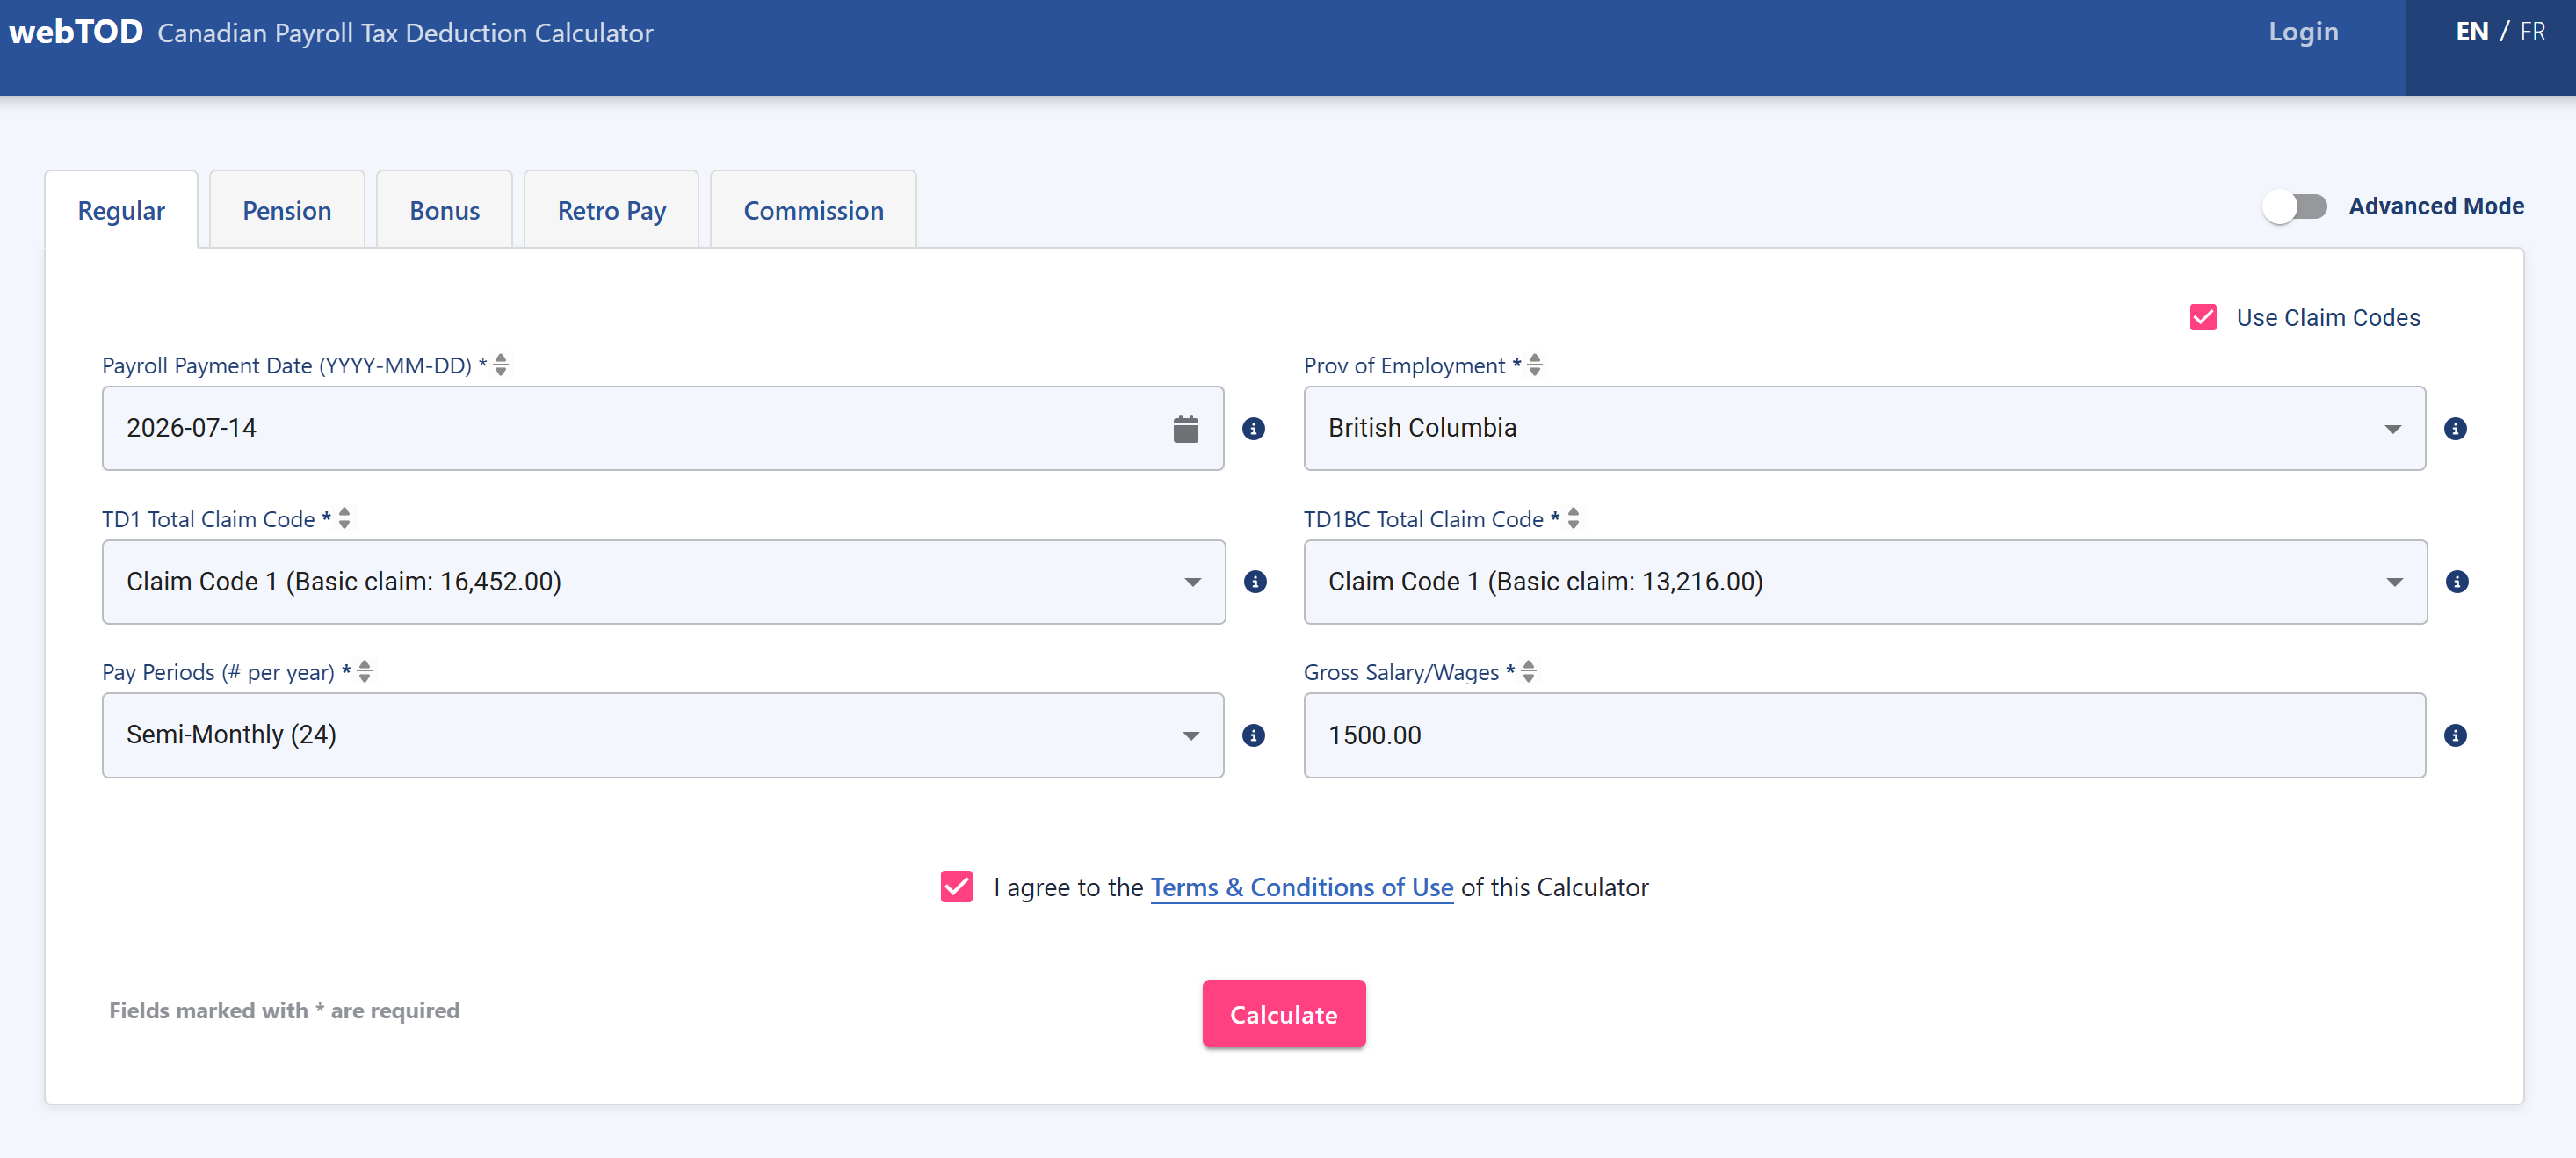Open the TD1BC Total Claim Code dropdown
This screenshot has height=1158, width=2576.
(x=1865, y=582)
